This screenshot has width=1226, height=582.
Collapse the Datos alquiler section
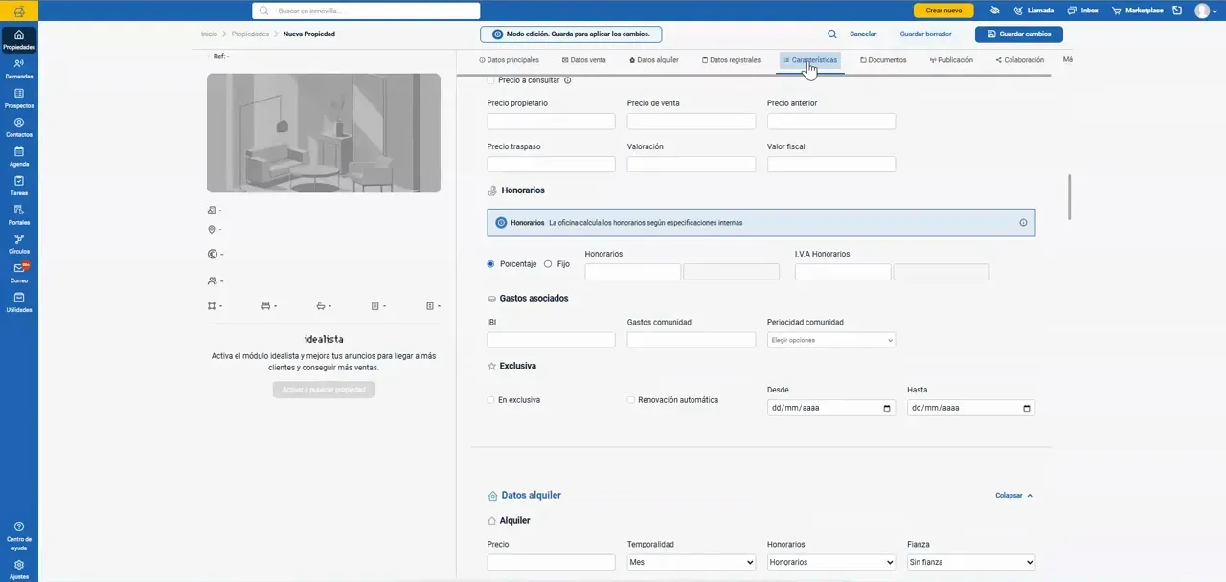tap(1014, 496)
